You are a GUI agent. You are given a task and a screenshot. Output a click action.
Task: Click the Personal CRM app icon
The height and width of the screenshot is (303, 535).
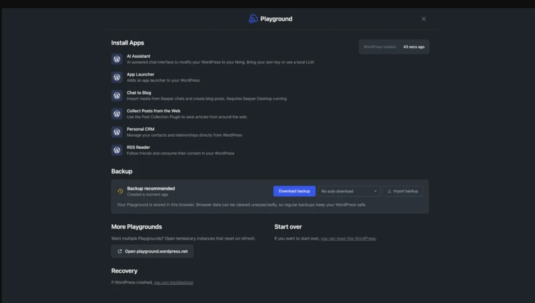117,132
